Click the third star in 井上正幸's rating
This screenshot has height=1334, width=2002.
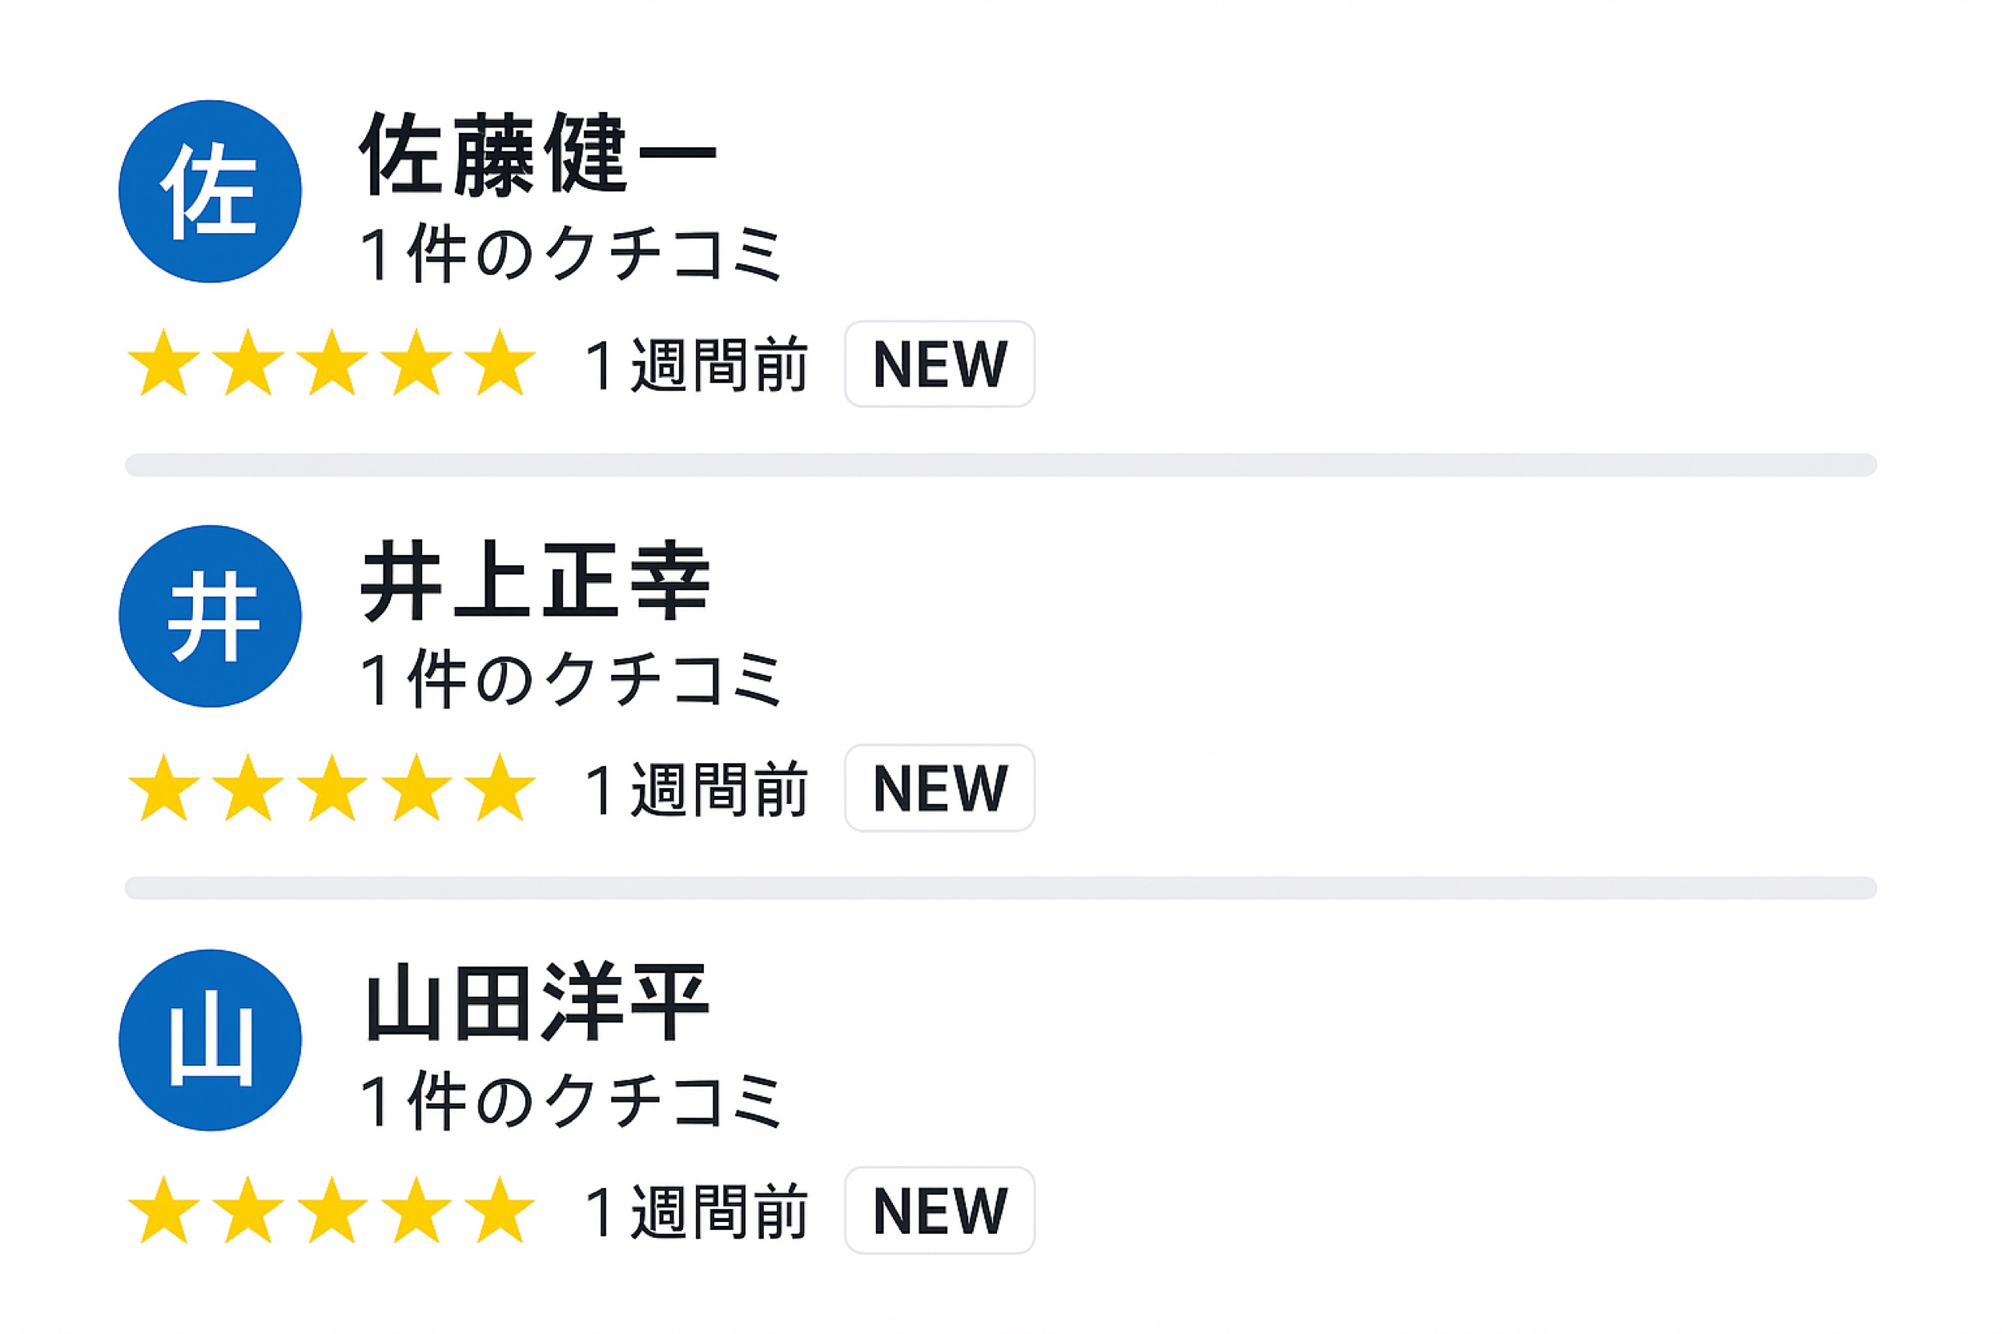click(x=332, y=788)
